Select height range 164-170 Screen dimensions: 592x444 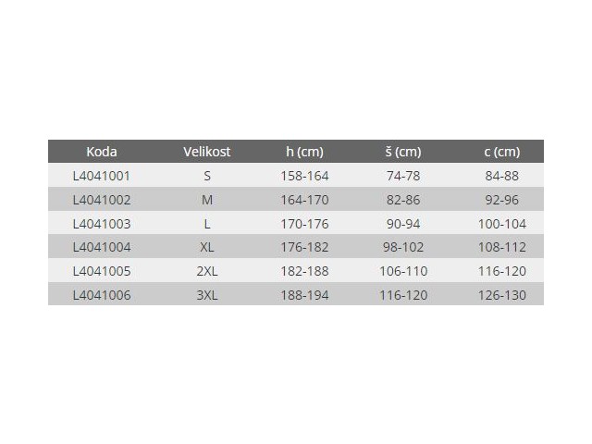305,199
